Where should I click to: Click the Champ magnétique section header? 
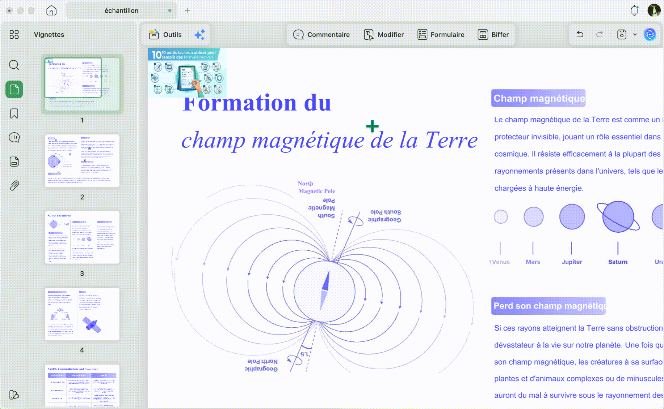coord(538,98)
